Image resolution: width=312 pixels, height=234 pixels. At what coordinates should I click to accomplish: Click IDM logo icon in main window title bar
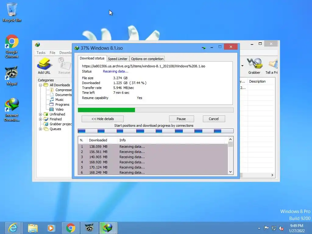(37, 44)
